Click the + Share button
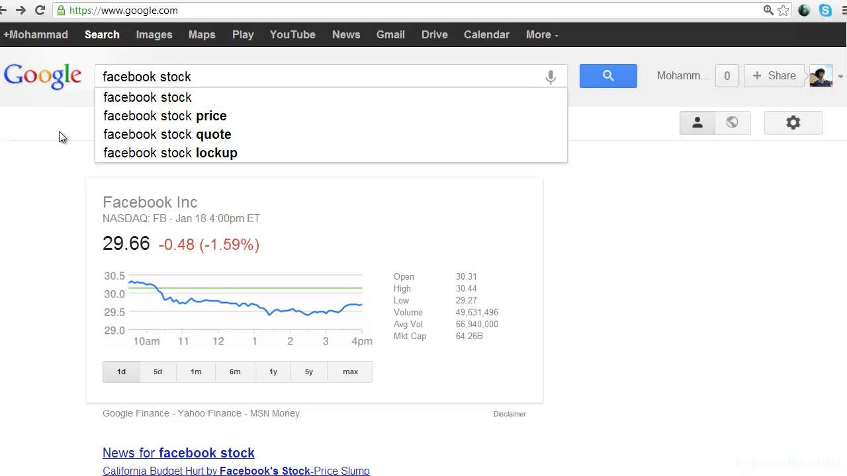847x476 pixels. tap(774, 76)
